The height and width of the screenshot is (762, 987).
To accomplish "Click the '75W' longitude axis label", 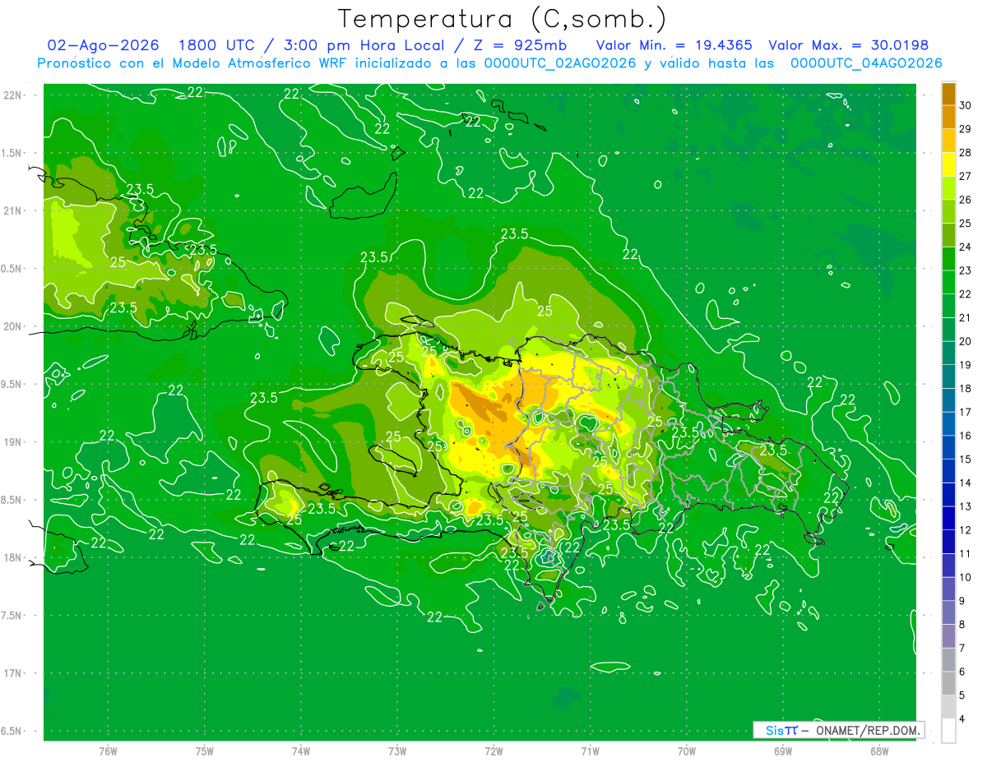I will [205, 751].
